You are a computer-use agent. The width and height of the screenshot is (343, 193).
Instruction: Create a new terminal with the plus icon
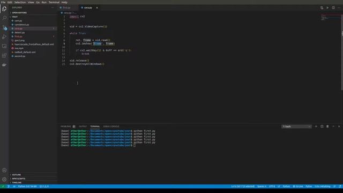[x=316, y=127]
